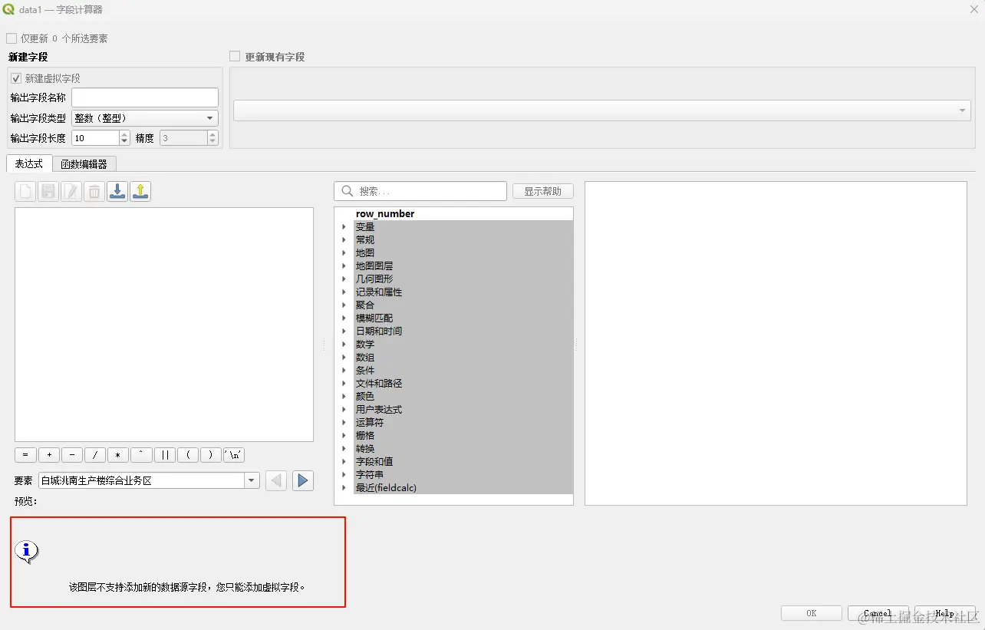Insert the || concatenation operator
Viewport: 985px width, 630px height.
click(x=165, y=455)
